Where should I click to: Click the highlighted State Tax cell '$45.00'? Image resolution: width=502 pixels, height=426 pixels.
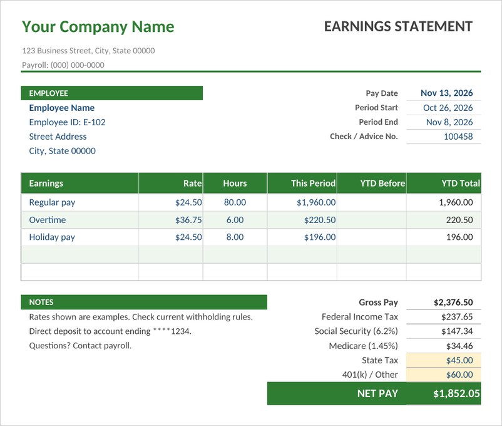444,360
